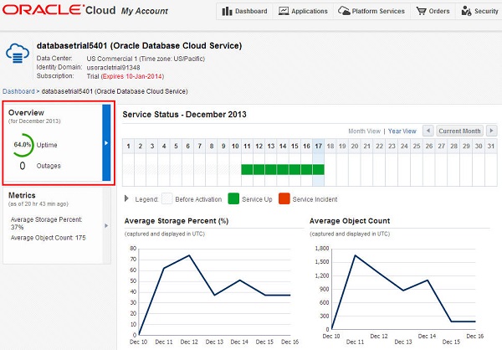The height and width of the screenshot is (350, 502).
Task: Open the Orders tab
Action: click(x=433, y=11)
